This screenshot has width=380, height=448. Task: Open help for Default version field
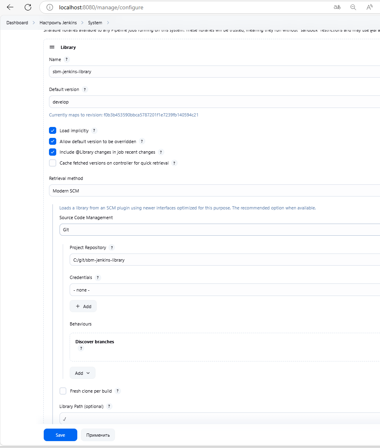click(85, 89)
